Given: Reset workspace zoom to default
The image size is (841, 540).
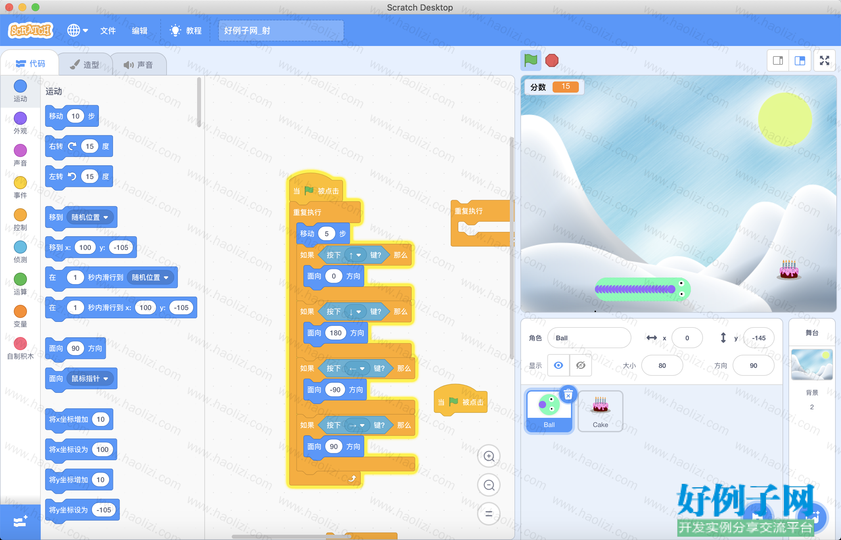Looking at the screenshot, I should [489, 514].
